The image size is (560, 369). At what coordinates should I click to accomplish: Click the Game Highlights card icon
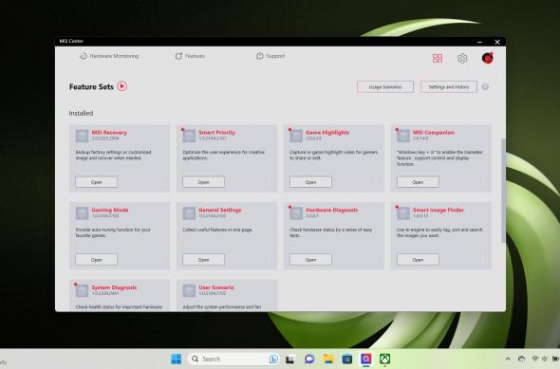click(296, 136)
